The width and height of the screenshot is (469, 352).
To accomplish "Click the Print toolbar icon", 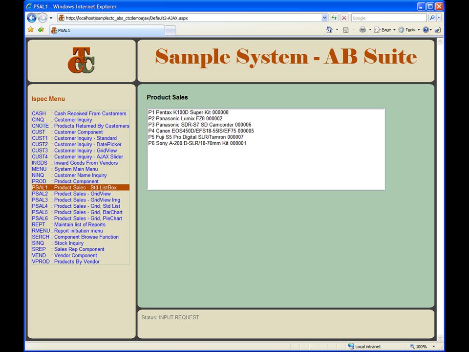I will click(362, 30).
